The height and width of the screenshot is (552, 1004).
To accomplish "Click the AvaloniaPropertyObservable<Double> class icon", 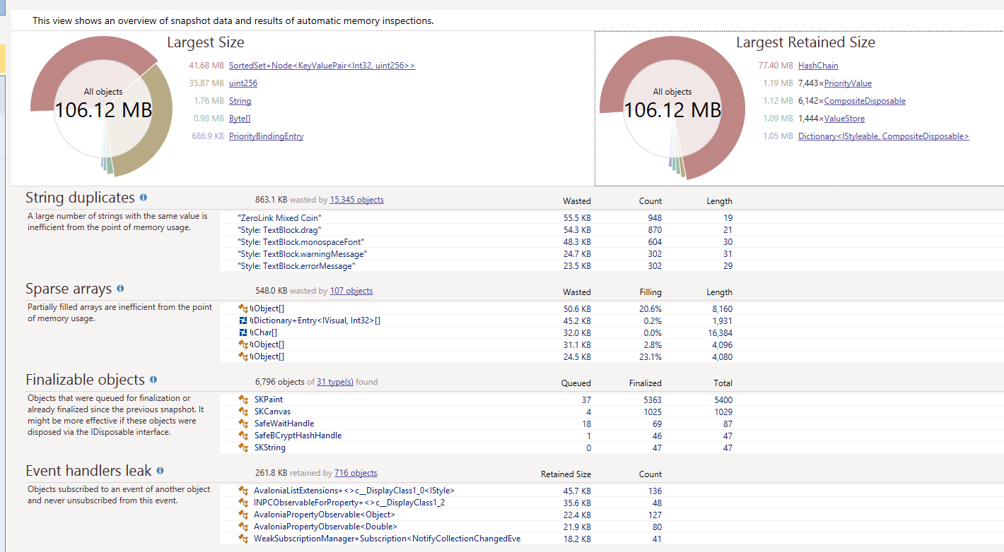I will pos(243,527).
